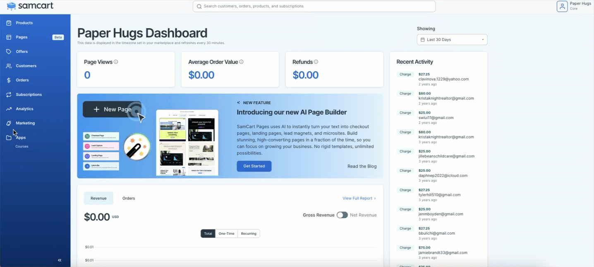Click the Apps folder icon
Image resolution: width=594 pixels, height=267 pixels.
(9, 138)
